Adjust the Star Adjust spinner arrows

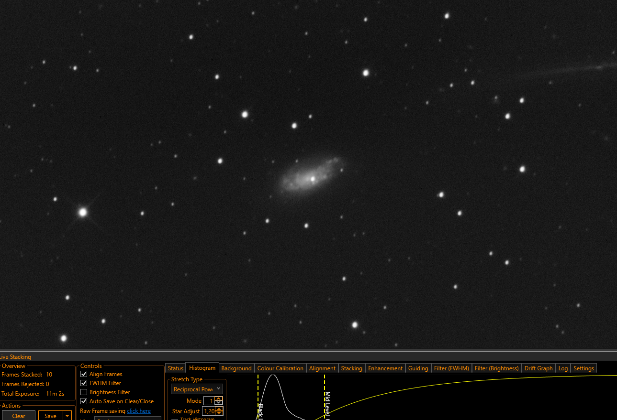click(x=219, y=411)
